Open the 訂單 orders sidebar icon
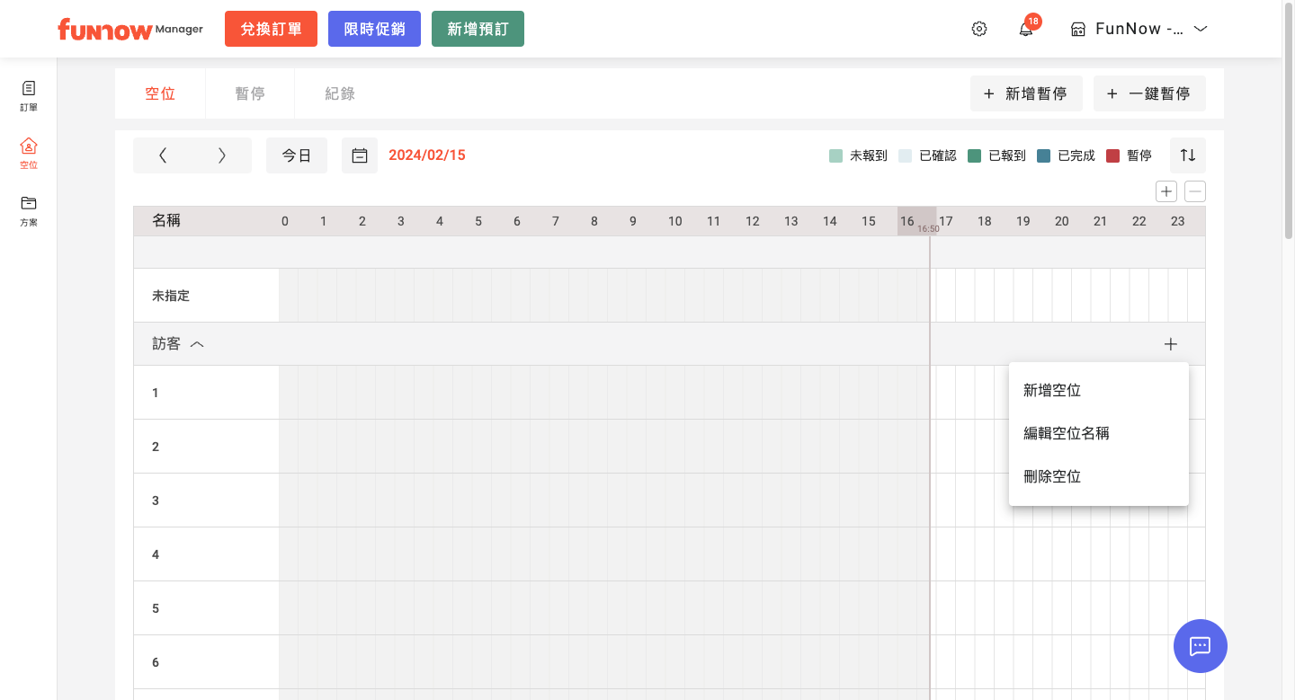The width and height of the screenshot is (1295, 700). click(29, 96)
